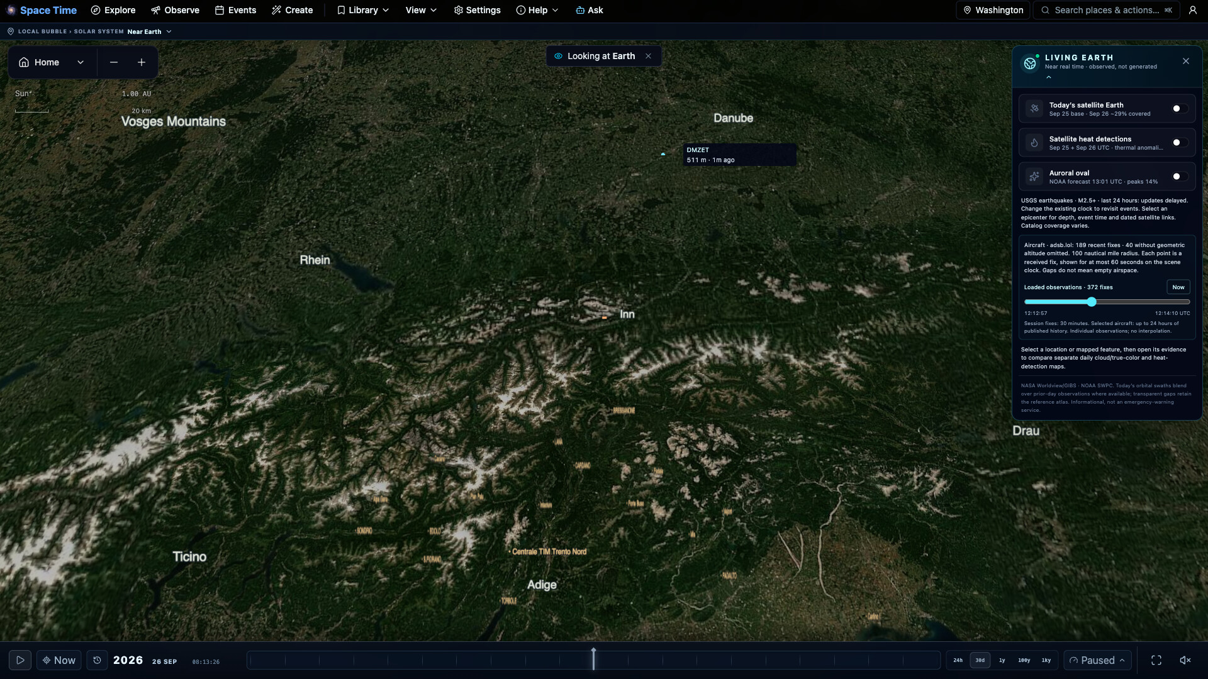The height and width of the screenshot is (679, 1208).
Task: Open the Events menu item
Action: click(235, 10)
